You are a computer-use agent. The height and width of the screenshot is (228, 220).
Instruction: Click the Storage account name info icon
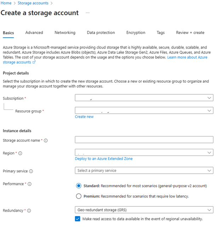tap(46, 140)
